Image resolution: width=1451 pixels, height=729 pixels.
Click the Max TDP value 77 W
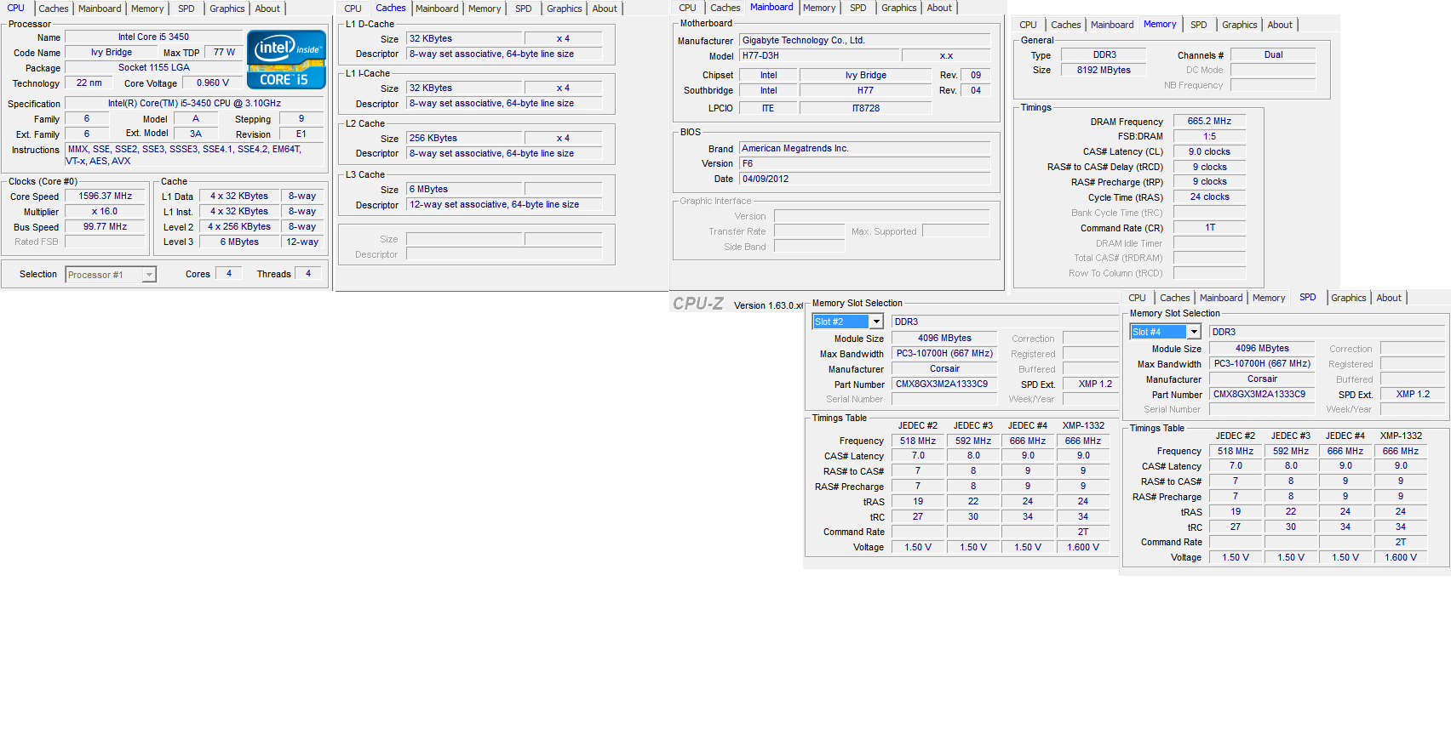coord(225,53)
